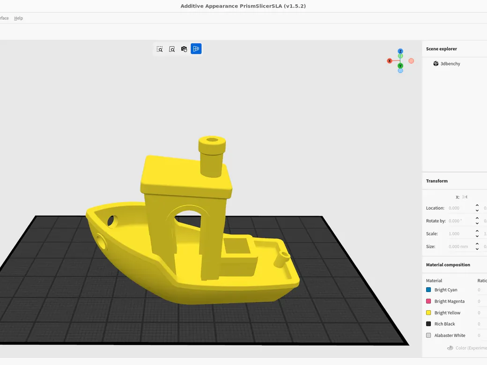Screen dimensions: 487x365
Task: Click the 'Alabaster White' material label
Action: pos(450,335)
